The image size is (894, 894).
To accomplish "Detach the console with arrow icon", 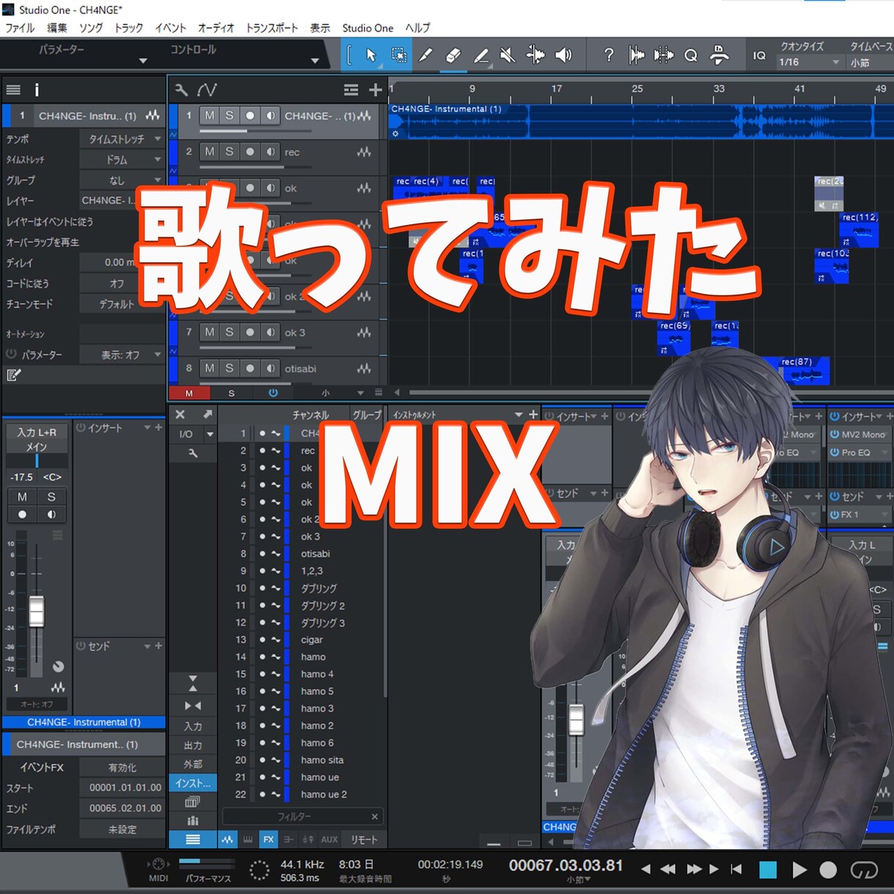I will (x=207, y=414).
